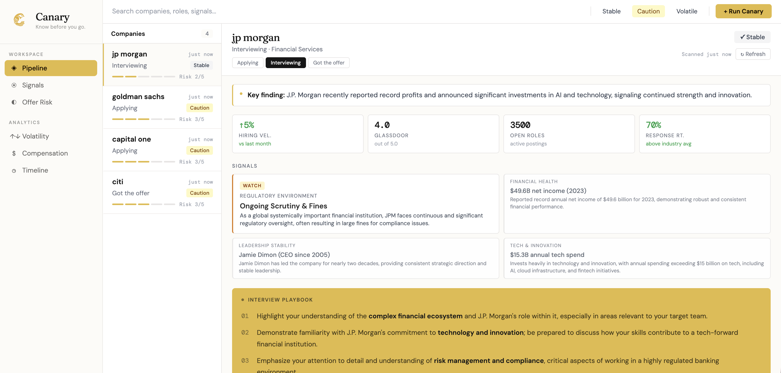Select the Interviewing stage pill
Viewport: 781px width, 373px height.
[286, 63]
